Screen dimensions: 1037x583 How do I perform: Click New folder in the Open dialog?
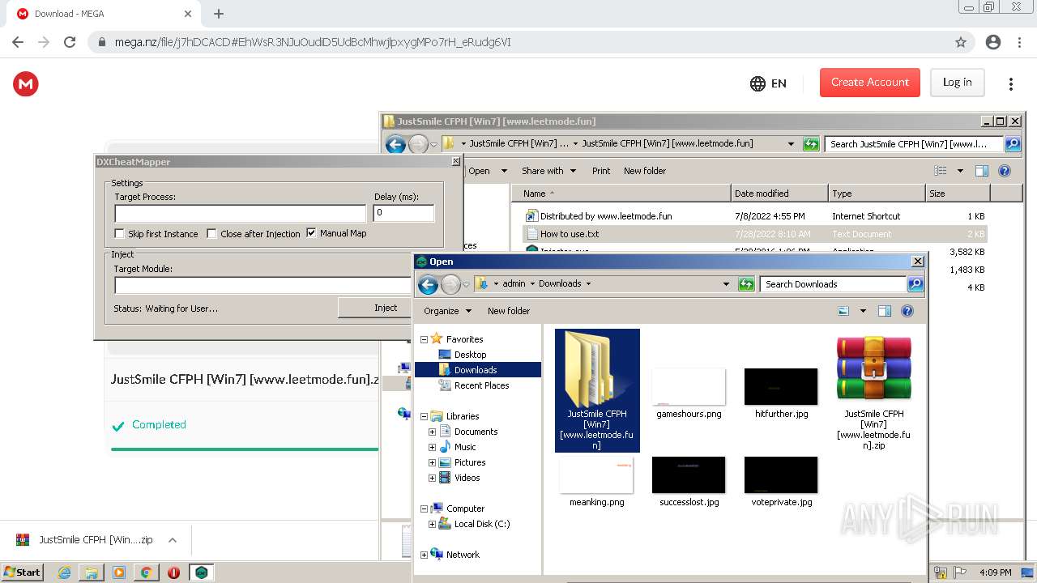point(509,311)
